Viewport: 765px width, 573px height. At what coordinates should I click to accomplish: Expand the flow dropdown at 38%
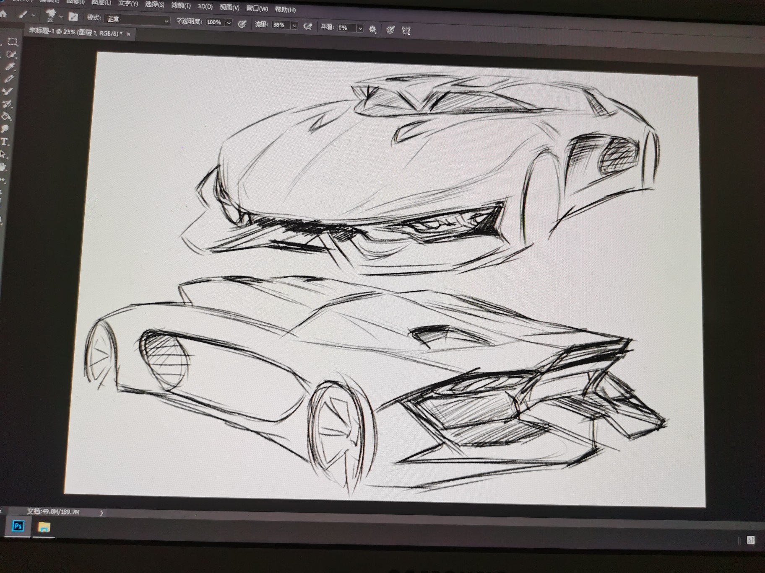tap(294, 26)
